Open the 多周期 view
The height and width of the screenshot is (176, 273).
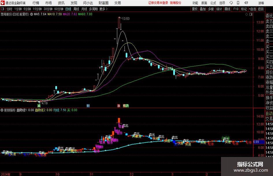93,9
